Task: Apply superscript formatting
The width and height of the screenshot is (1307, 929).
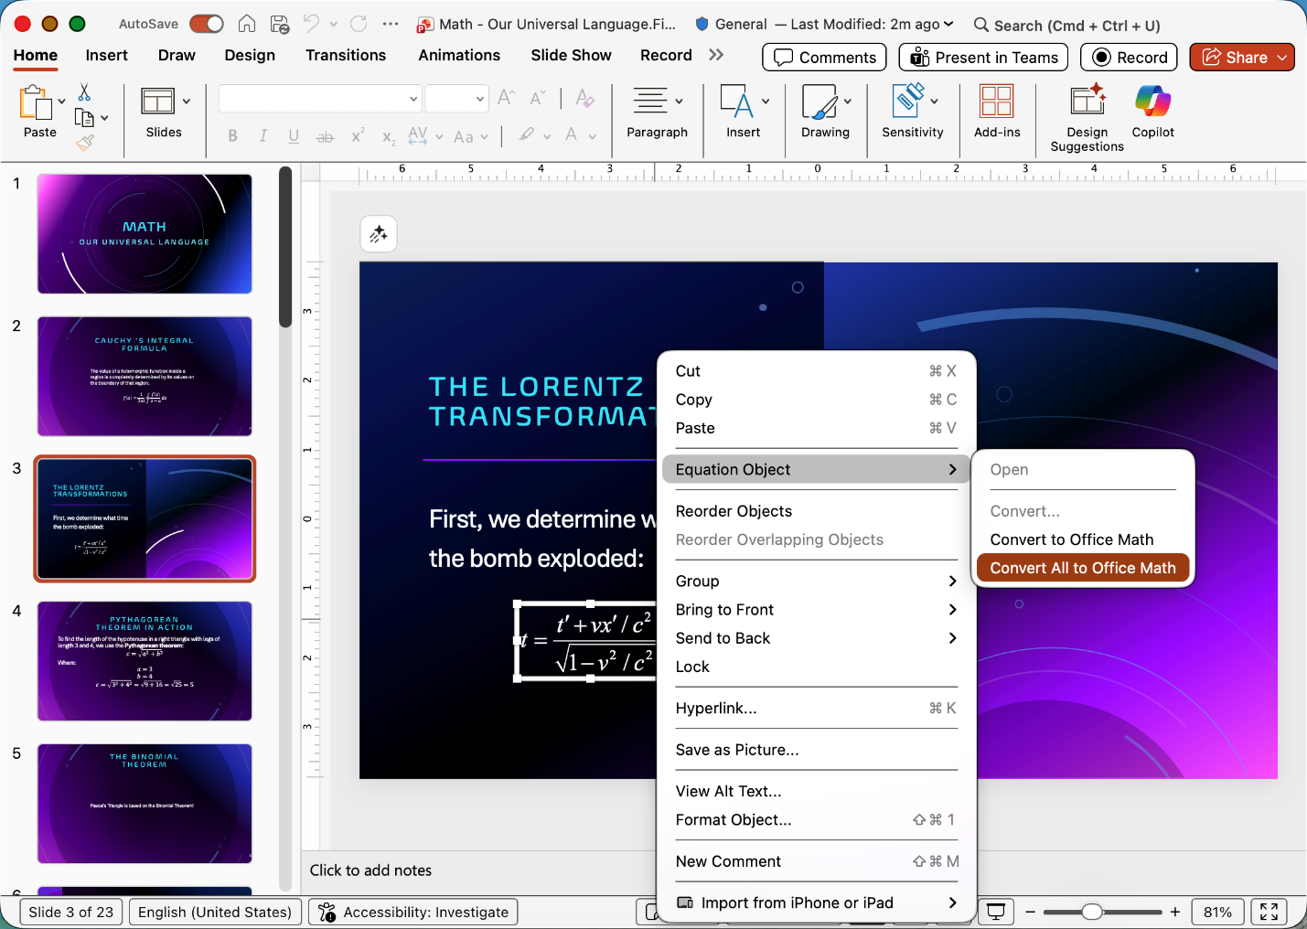Action: 357,136
